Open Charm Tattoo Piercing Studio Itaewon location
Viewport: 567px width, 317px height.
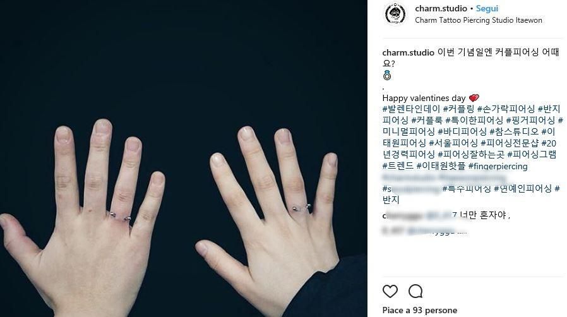coord(479,20)
